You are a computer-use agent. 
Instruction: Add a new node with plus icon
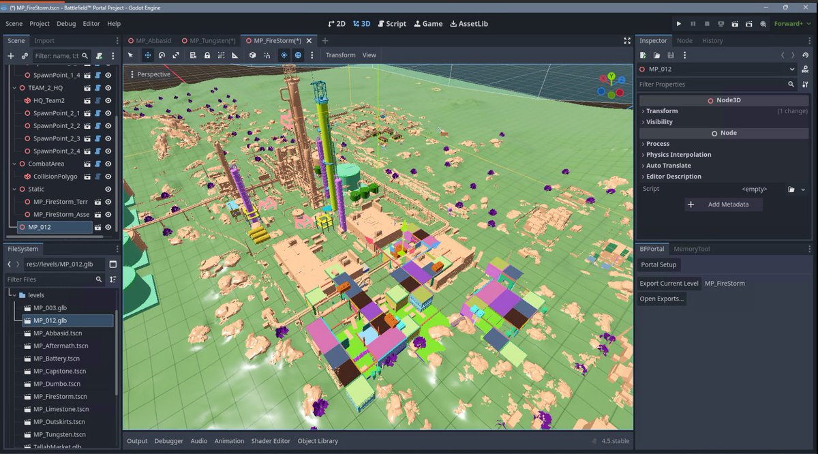[x=10, y=56]
